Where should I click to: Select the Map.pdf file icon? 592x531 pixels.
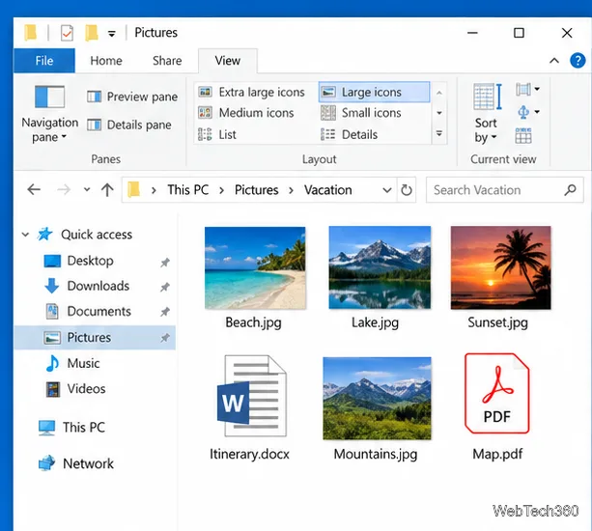click(x=496, y=393)
